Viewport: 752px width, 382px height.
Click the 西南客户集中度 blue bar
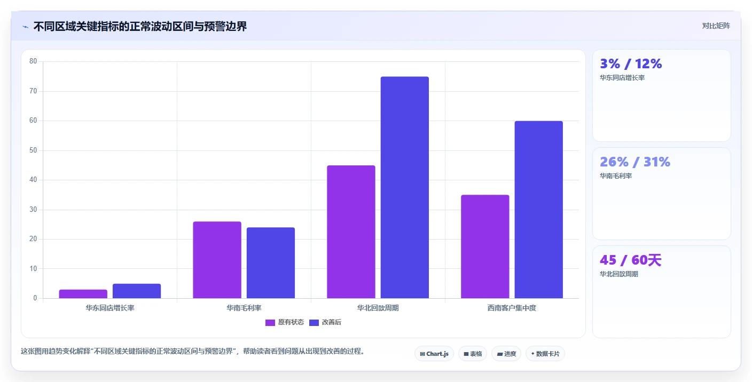coord(539,210)
